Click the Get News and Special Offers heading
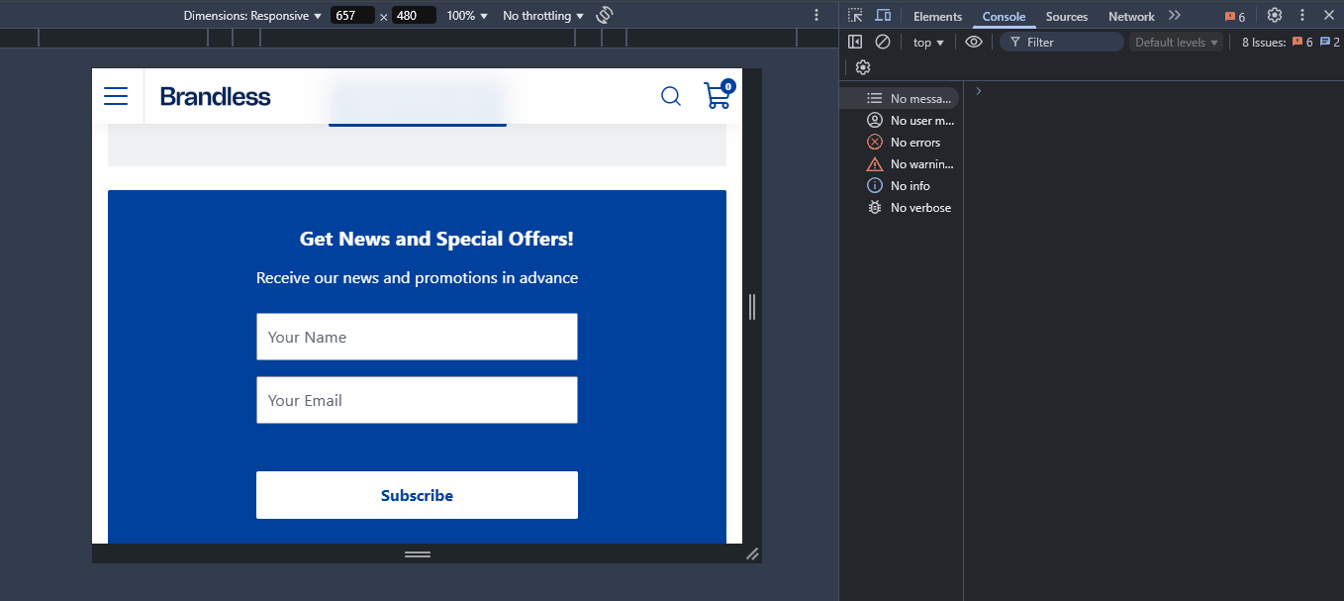Viewport: 1344px width, 601px height. coord(436,239)
